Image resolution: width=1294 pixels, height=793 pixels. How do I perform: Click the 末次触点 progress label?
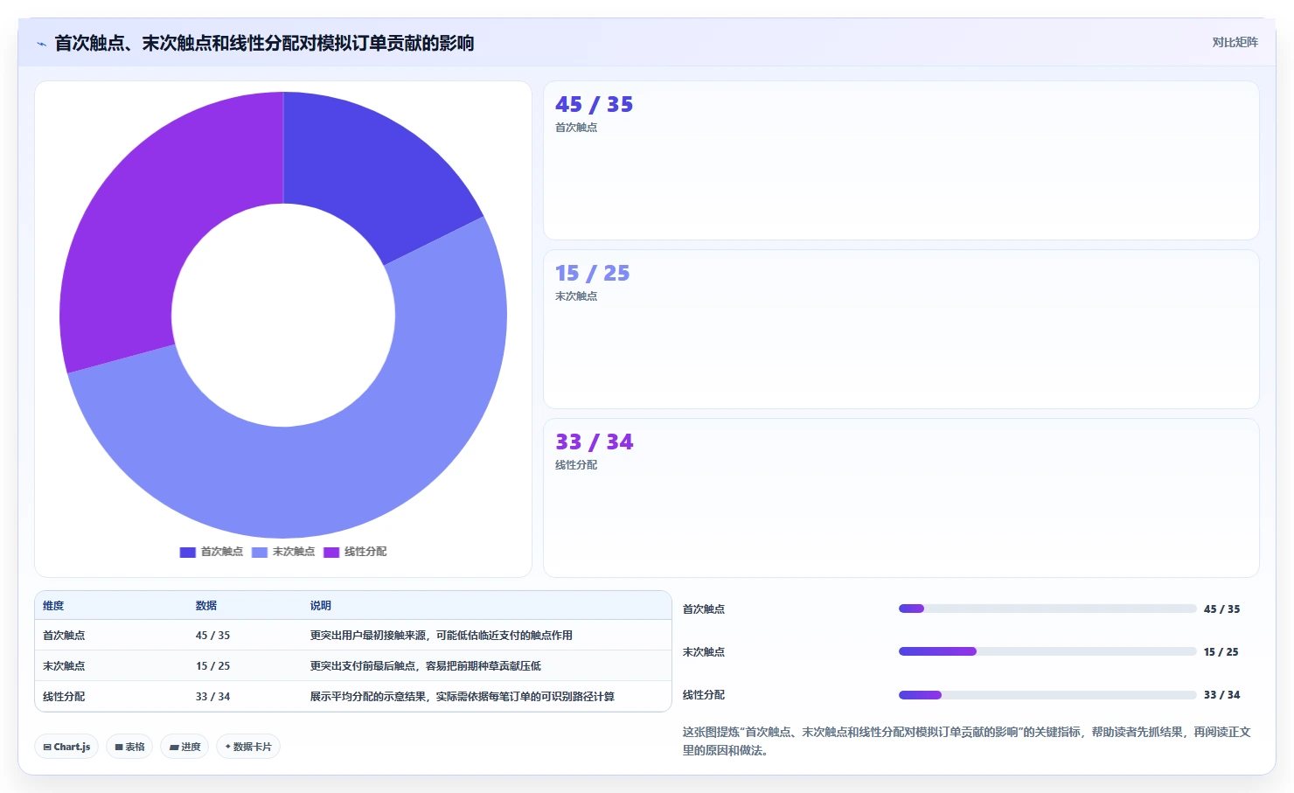704,652
